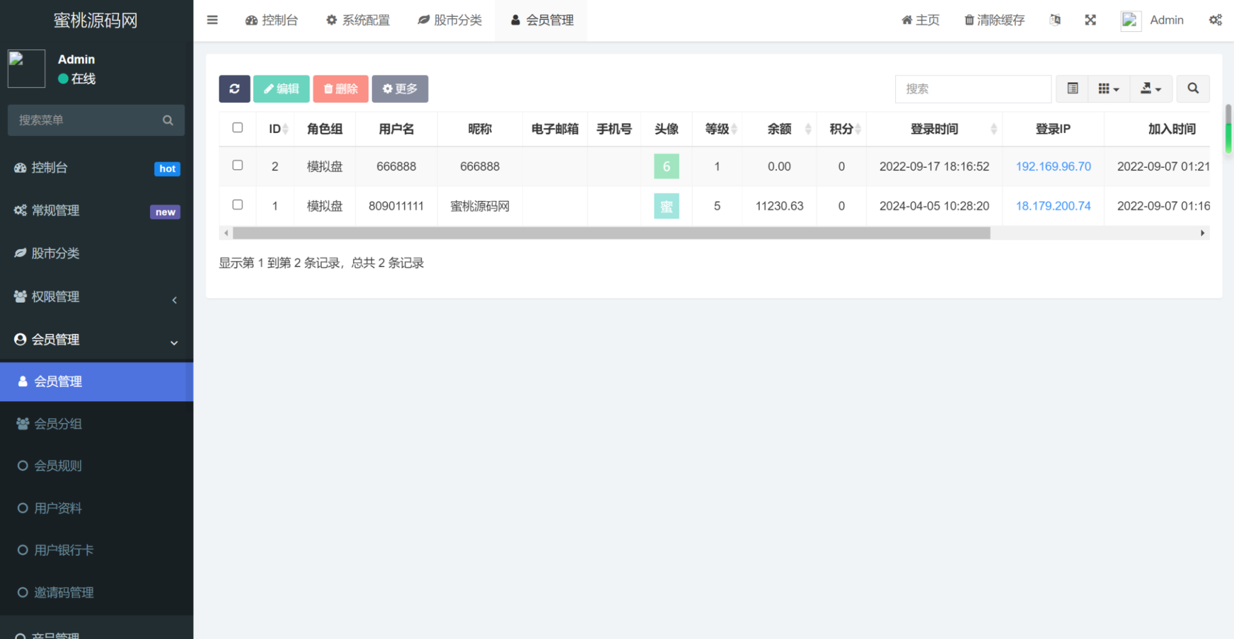Click the toggle columns list view icon
Screen dimensions: 1234x639
(x=1072, y=89)
